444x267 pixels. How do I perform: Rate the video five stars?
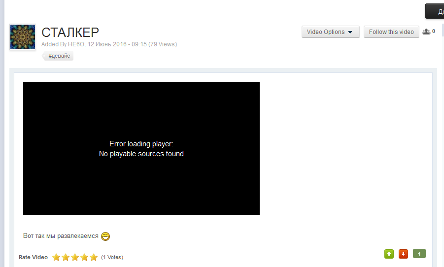[x=94, y=257]
